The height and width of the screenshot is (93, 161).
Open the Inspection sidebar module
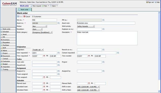click(x=8, y=67)
